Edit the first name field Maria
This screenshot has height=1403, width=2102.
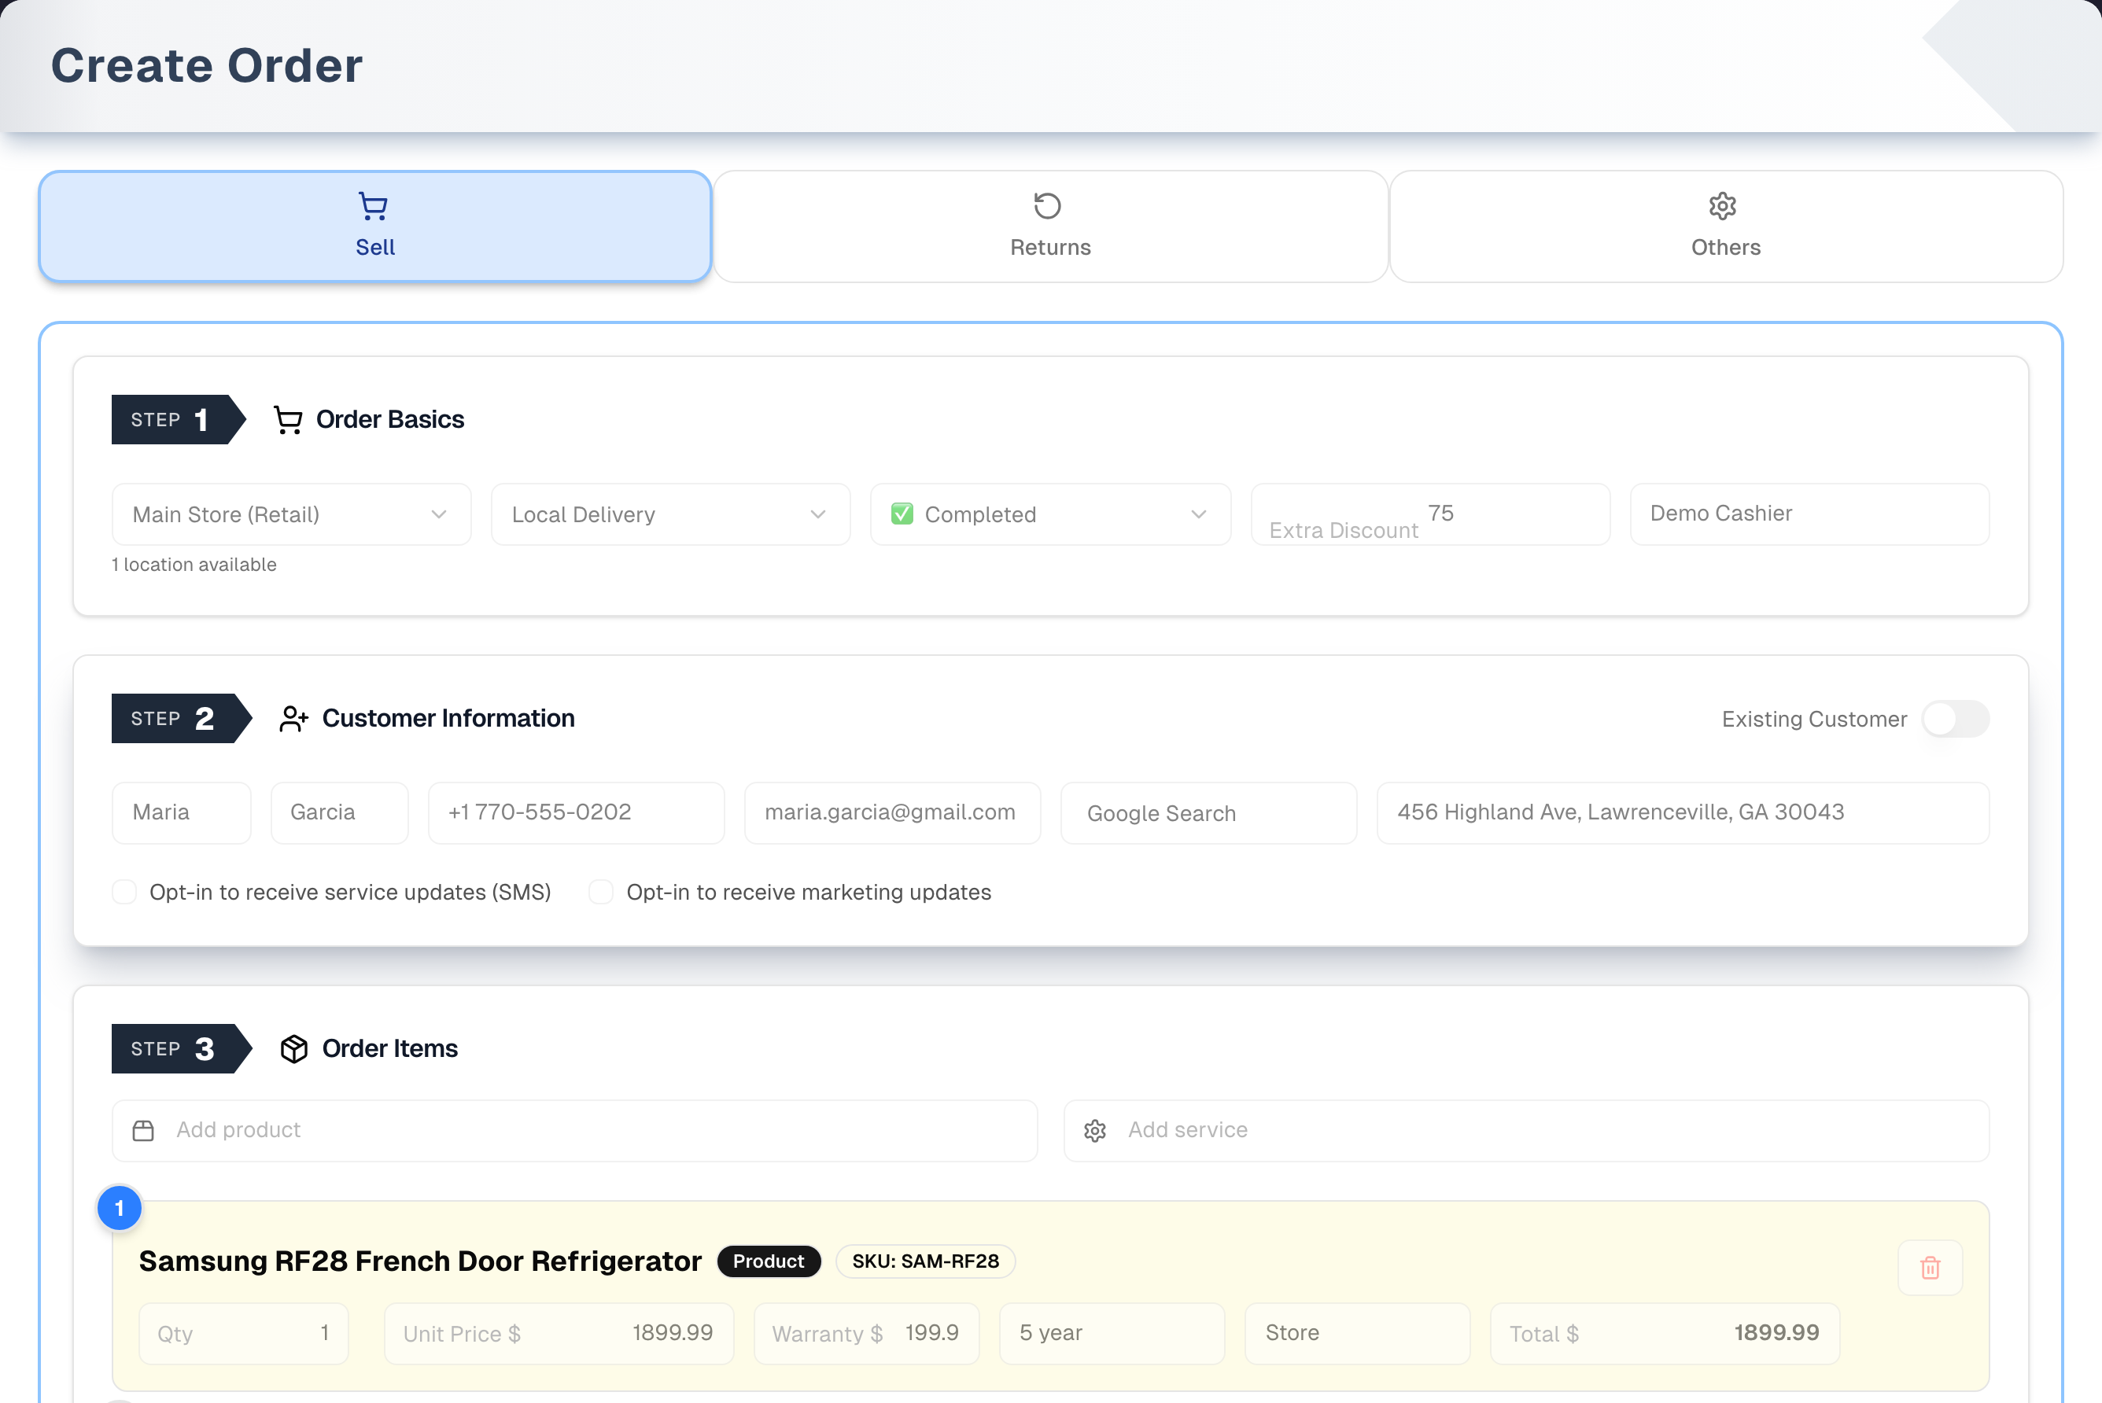click(x=182, y=813)
